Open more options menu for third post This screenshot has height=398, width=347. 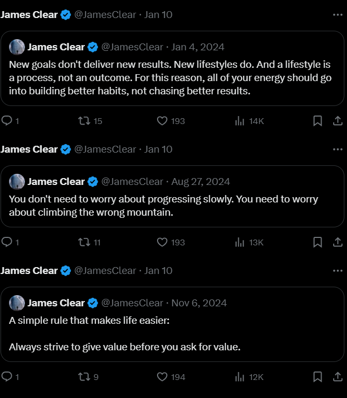point(337,270)
